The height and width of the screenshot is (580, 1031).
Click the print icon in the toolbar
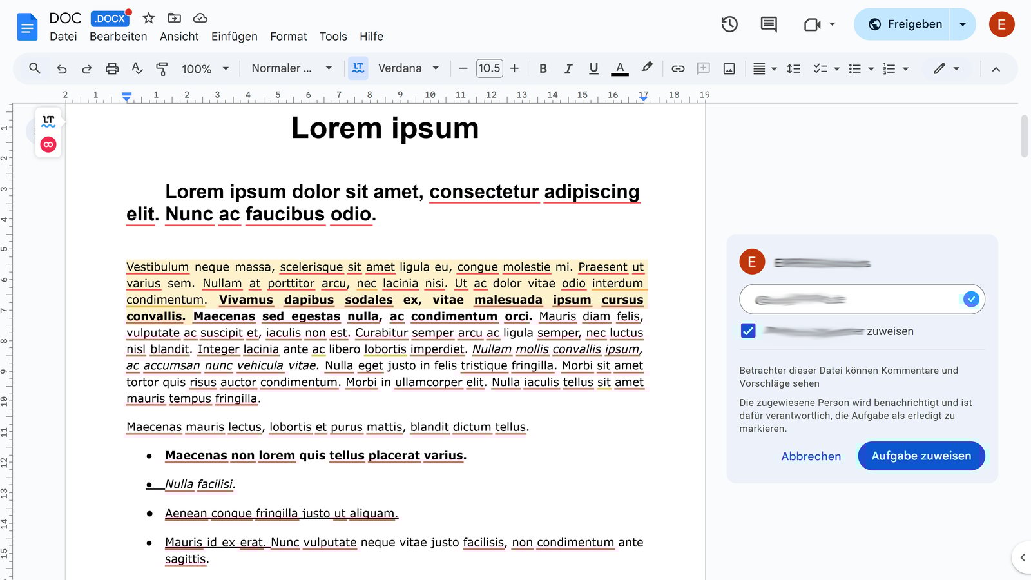[x=112, y=68]
